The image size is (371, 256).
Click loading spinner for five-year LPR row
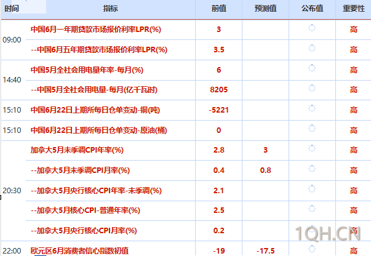pos(312,48)
